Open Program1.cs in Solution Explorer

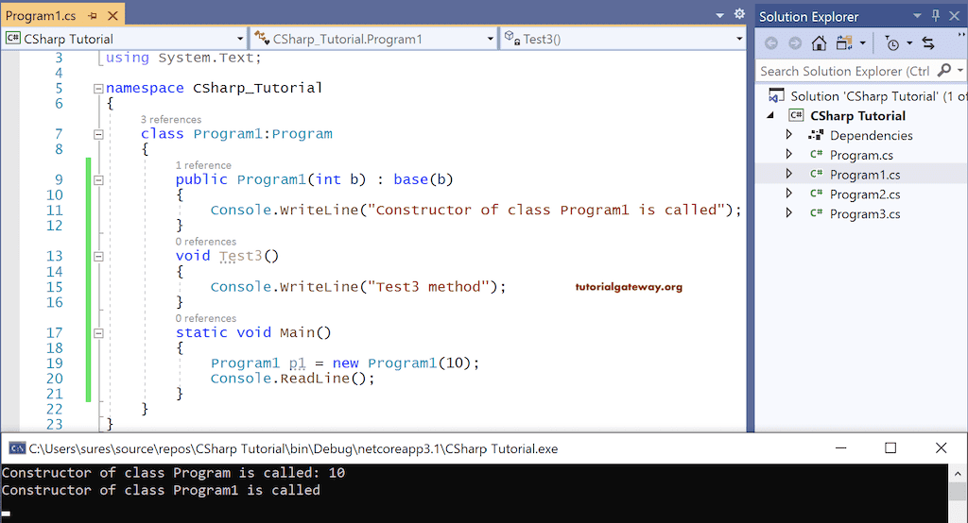(x=865, y=175)
